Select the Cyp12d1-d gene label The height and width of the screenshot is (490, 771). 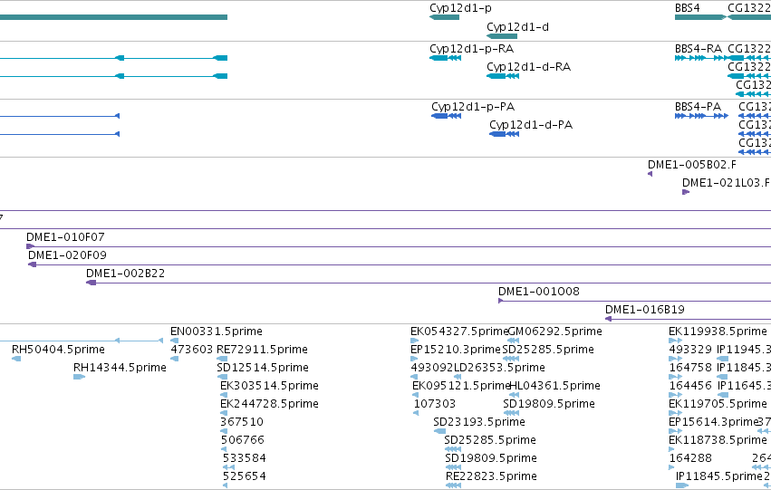click(517, 27)
